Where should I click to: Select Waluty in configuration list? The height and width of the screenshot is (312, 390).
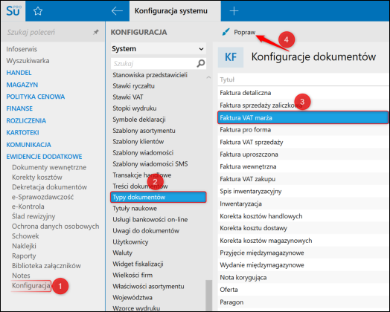coord(122,253)
